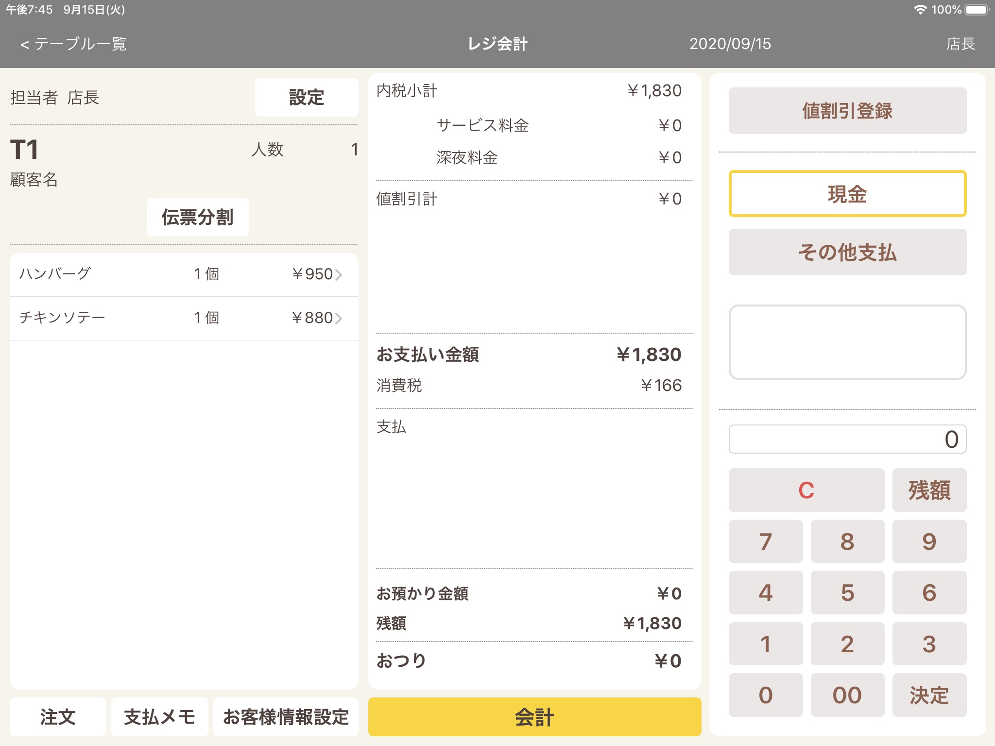Image resolution: width=995 pixels, height=746 pixels.
Task: Tap the 顧客名 customer name field
Action: [x=34, y=180]
